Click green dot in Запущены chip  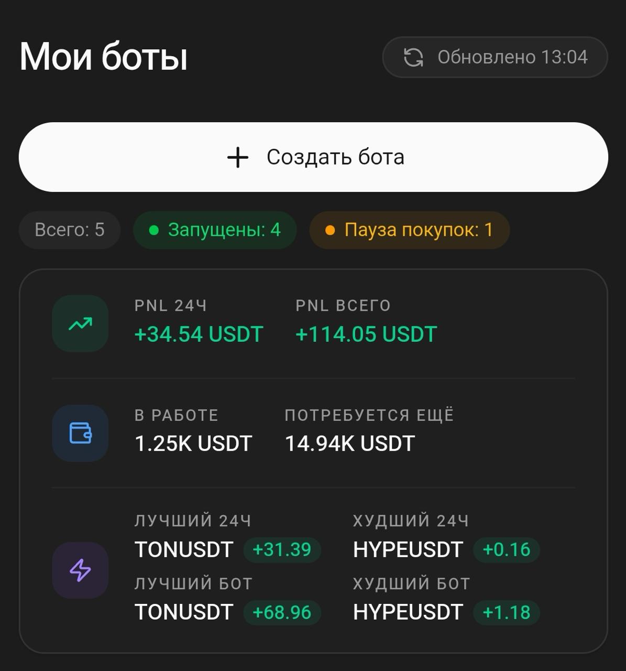(x=153, y=230)
